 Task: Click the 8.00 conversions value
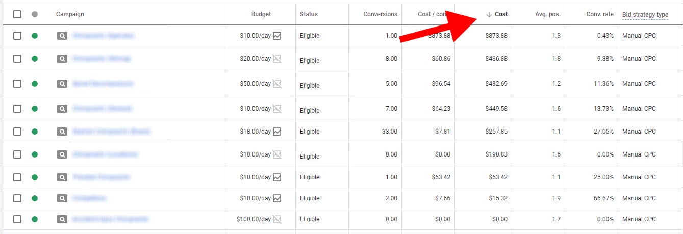[391, 59]
